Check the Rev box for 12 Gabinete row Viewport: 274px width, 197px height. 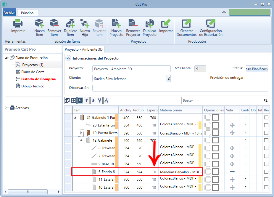[x=266, y=140]
